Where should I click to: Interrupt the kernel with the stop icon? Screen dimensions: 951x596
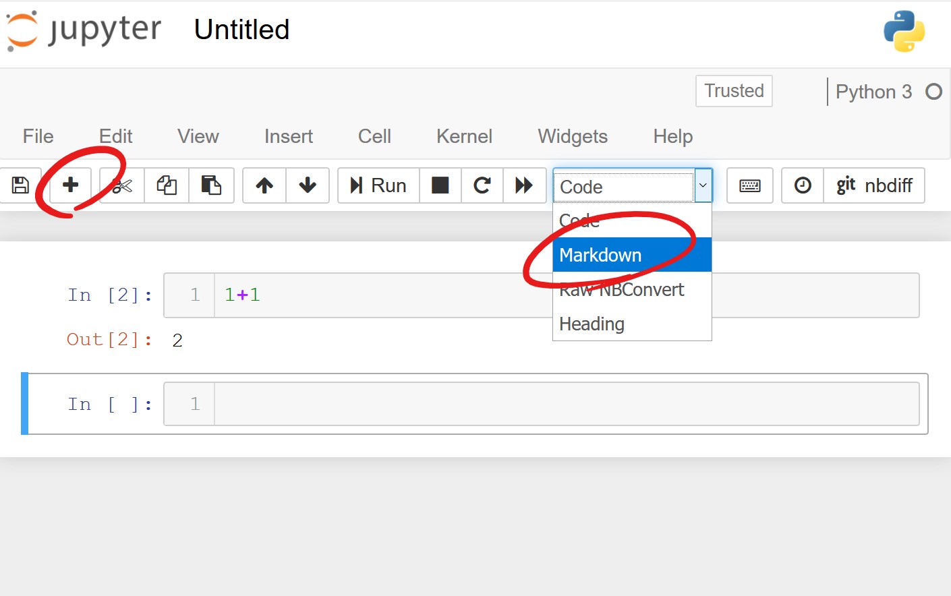[x=440, y=185]
